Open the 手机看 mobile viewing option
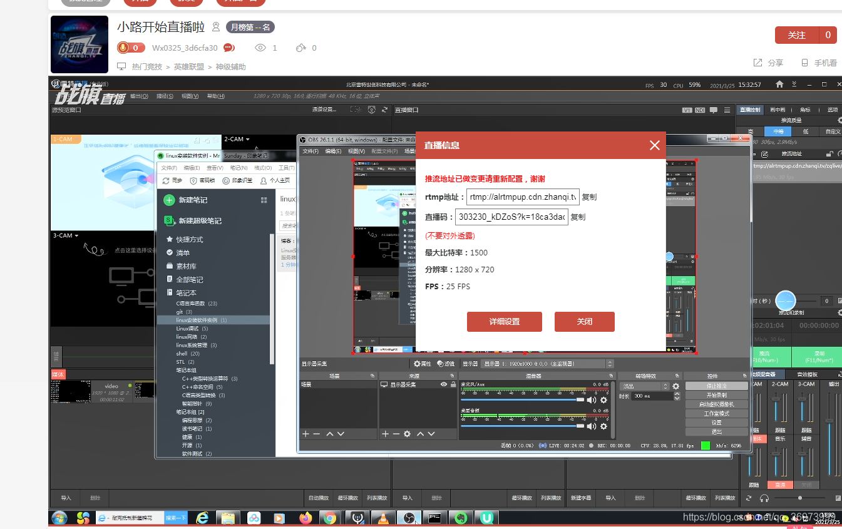The image size is (842, 529). [x=819, y=63]
